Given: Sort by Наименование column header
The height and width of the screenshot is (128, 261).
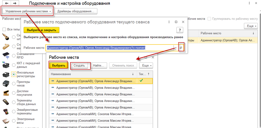Looking at the screenshot, I should 93,74.
